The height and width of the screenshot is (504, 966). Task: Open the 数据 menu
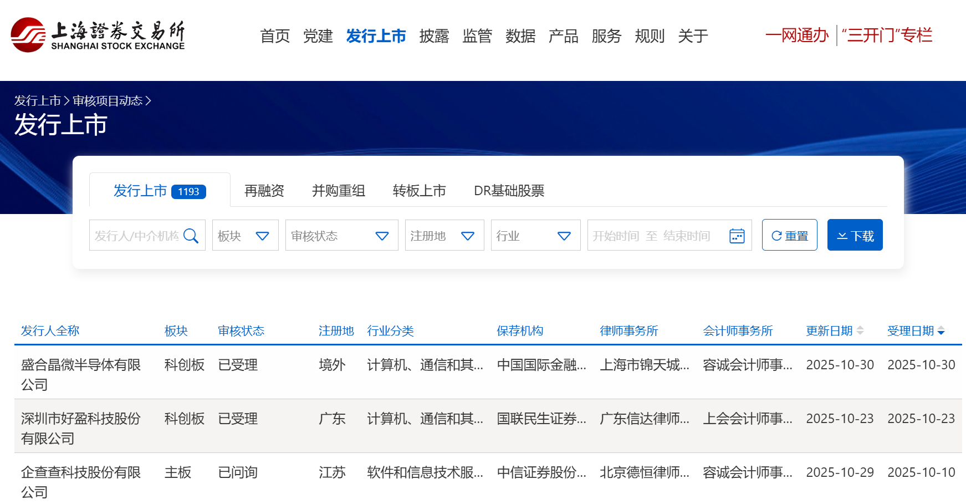520,36
